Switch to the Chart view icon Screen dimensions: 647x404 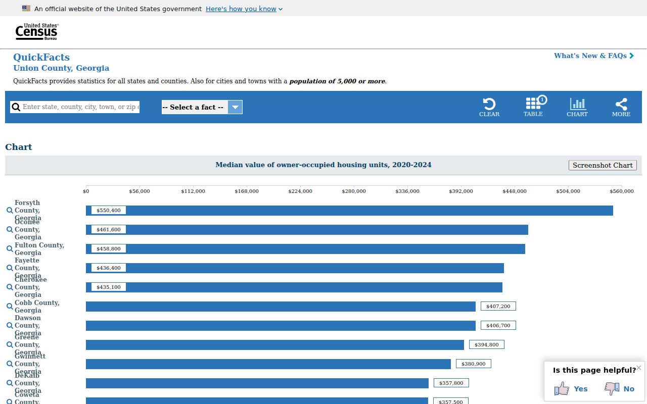577,104
